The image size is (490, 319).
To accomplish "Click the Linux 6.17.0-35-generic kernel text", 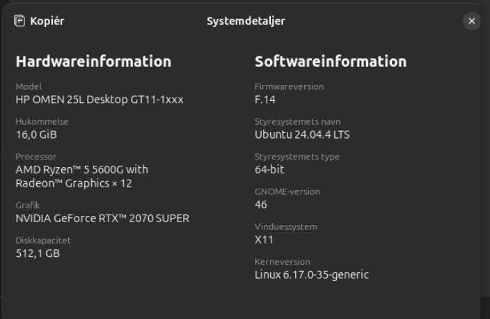I will [x=312, y=274].
